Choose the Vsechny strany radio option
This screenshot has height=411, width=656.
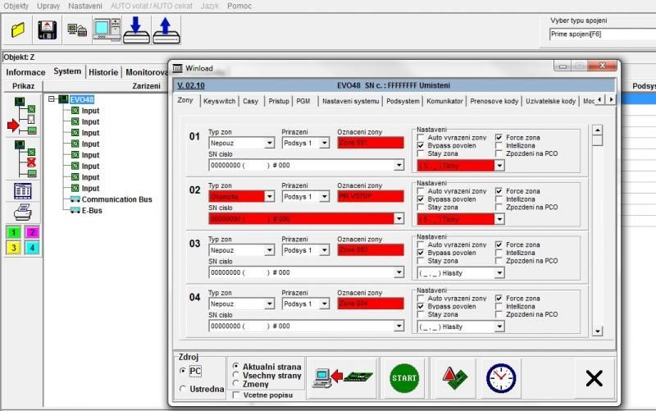pos(236,375)
